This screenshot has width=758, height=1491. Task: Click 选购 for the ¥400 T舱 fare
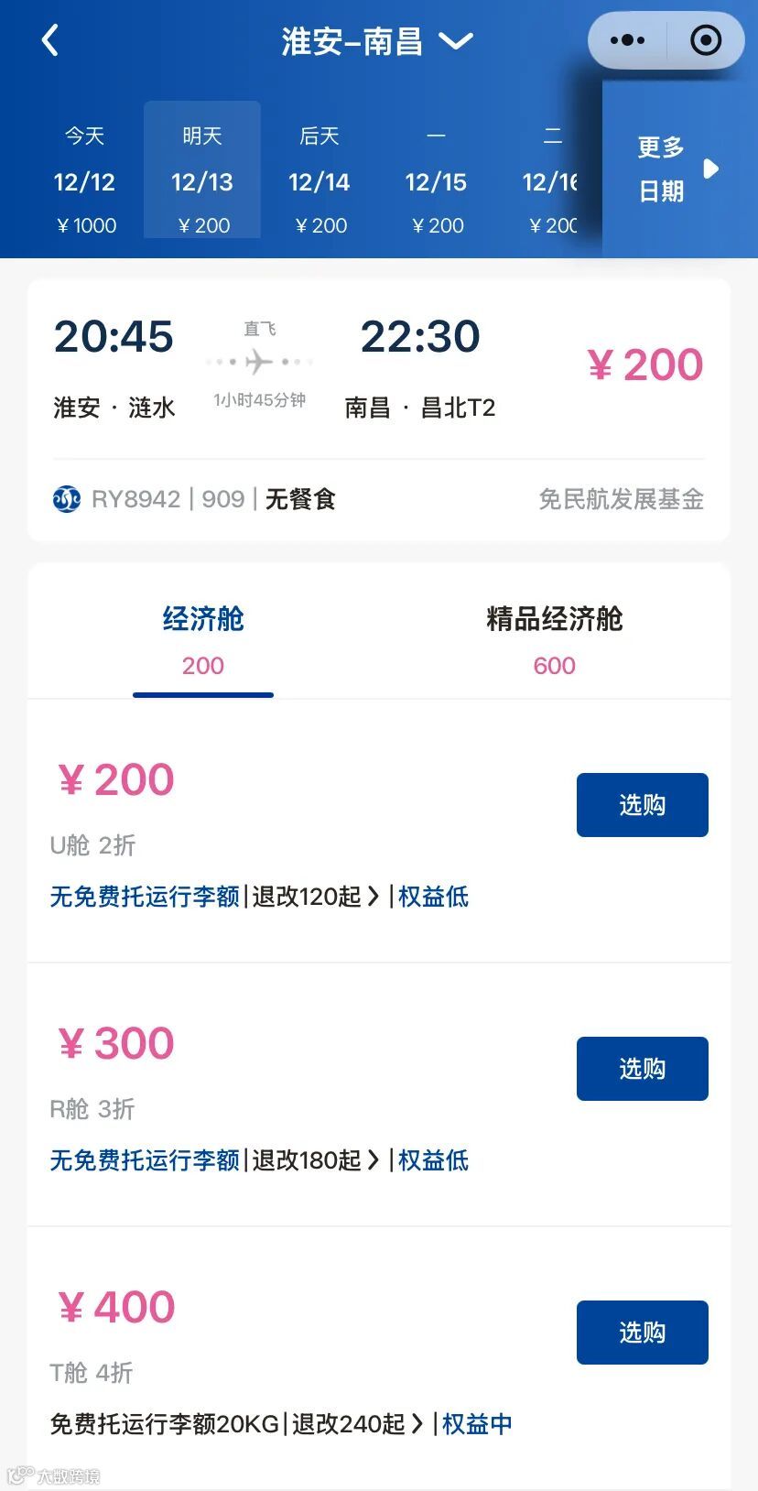pos(643,1333)
